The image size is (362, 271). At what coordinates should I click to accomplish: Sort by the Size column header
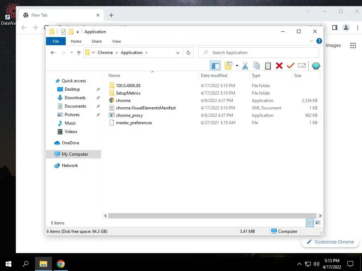pos(306,76)
